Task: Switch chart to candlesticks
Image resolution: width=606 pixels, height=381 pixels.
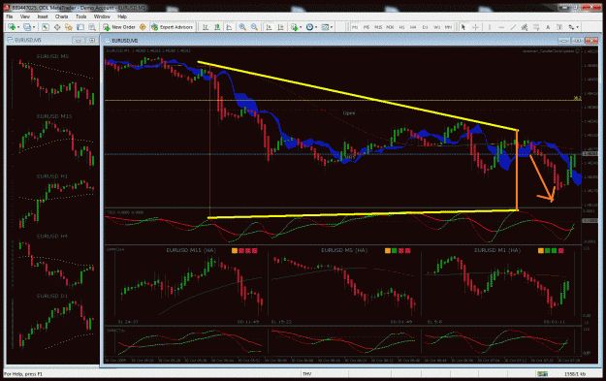Action: [217, 27]
